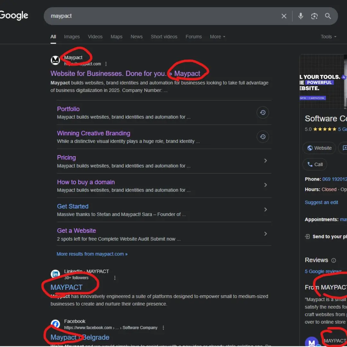The height and width of the screenshot is (347, 347).
Task: Click the magnifying glass search icon
Action: [328, 16]
